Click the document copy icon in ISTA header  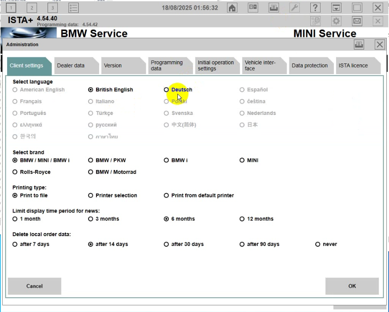click(315, 21)
